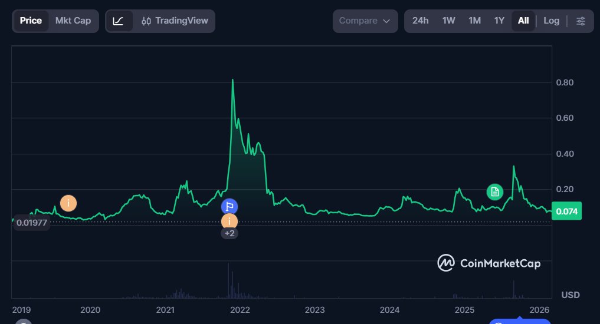The height and width of the screenshot is (324, 600).
Task: Switch to the Mkt Cap view
Action: click(x=73, y=21)
